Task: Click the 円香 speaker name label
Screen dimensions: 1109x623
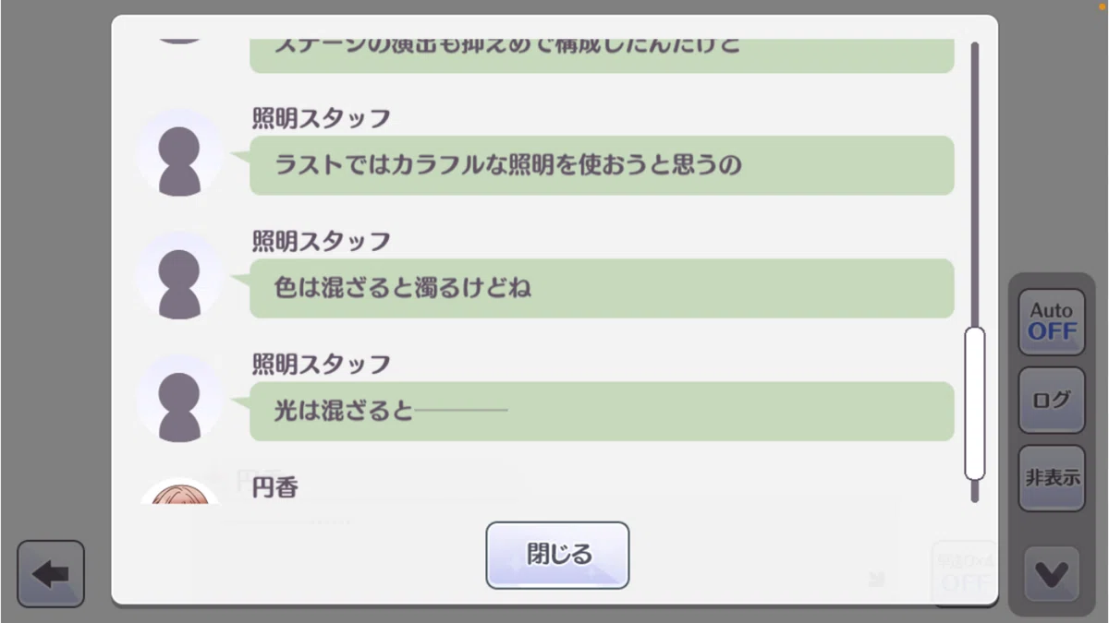Action: (275, 487)
